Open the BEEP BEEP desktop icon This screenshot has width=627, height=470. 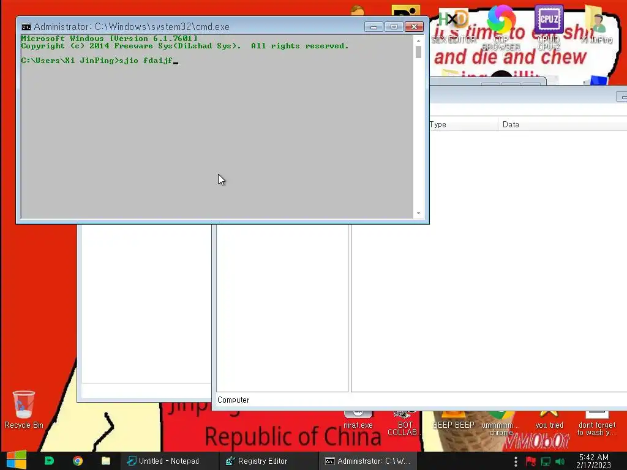[454, 420]
